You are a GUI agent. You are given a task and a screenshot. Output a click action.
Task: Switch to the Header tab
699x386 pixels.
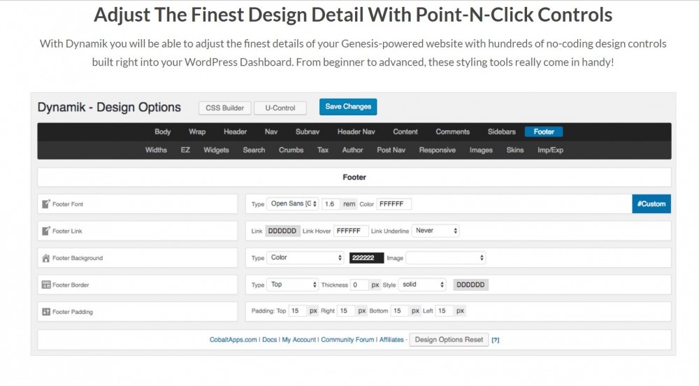click(x=236, y=132)
